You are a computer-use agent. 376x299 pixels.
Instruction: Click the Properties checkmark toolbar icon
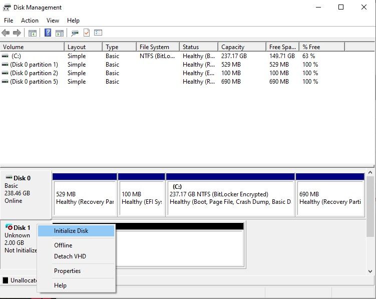click(86, 33)
